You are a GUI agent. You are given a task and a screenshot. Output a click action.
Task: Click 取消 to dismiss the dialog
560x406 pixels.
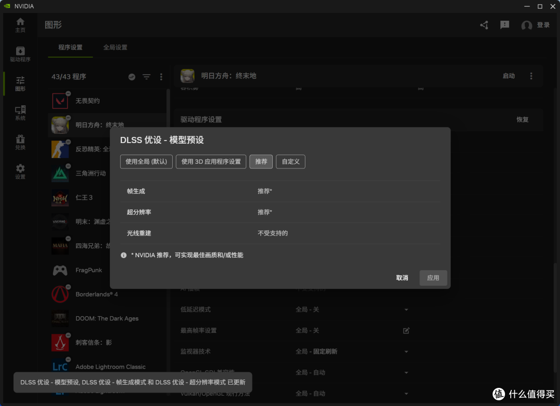[402, 278]
